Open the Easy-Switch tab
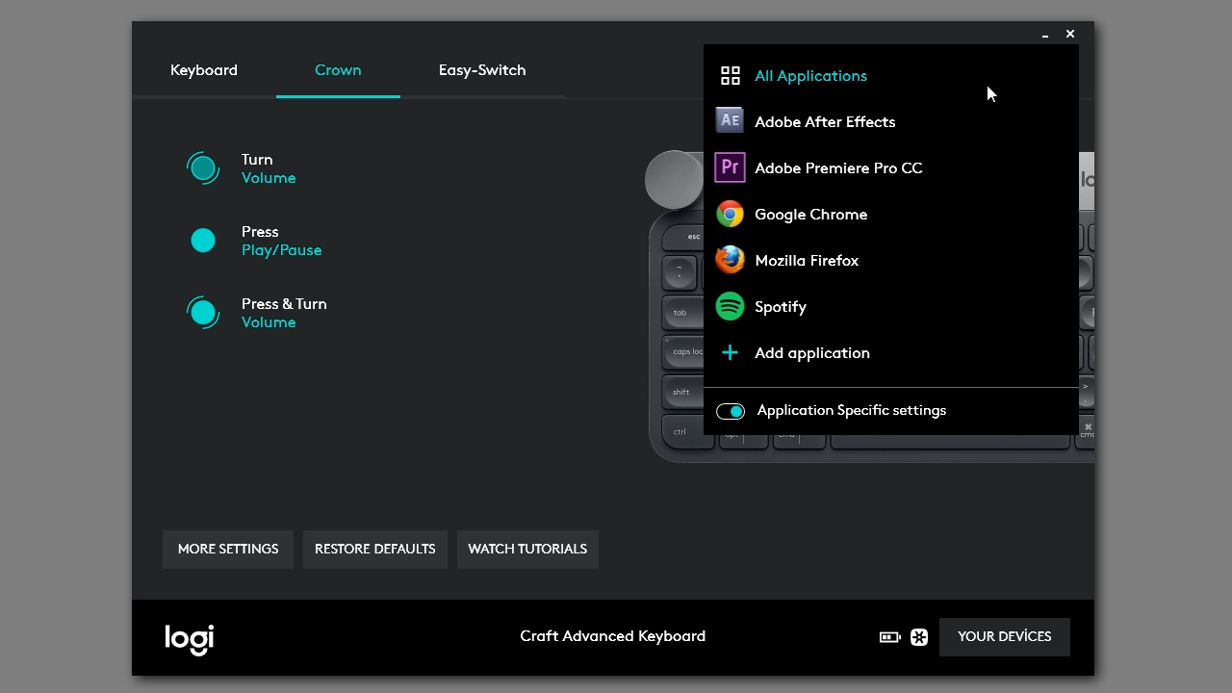The image size is (1232, 693). click(482, 70)
